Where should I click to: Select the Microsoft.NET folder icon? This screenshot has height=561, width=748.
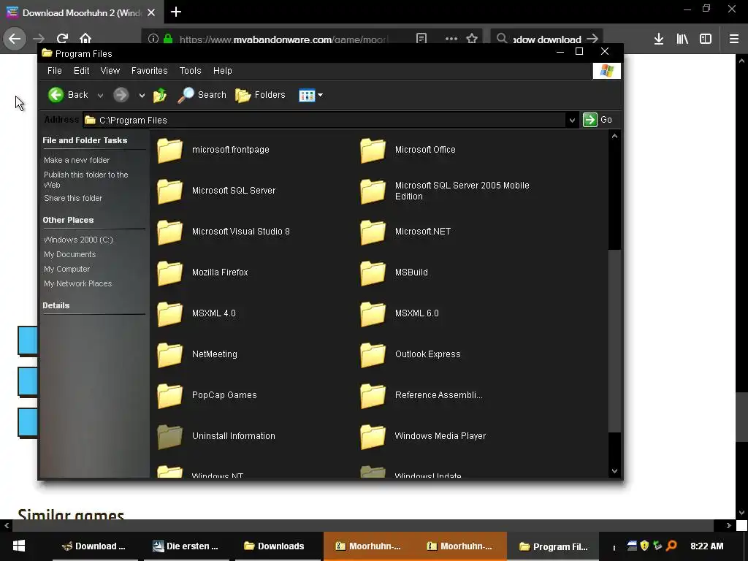[x=373, y=232]
